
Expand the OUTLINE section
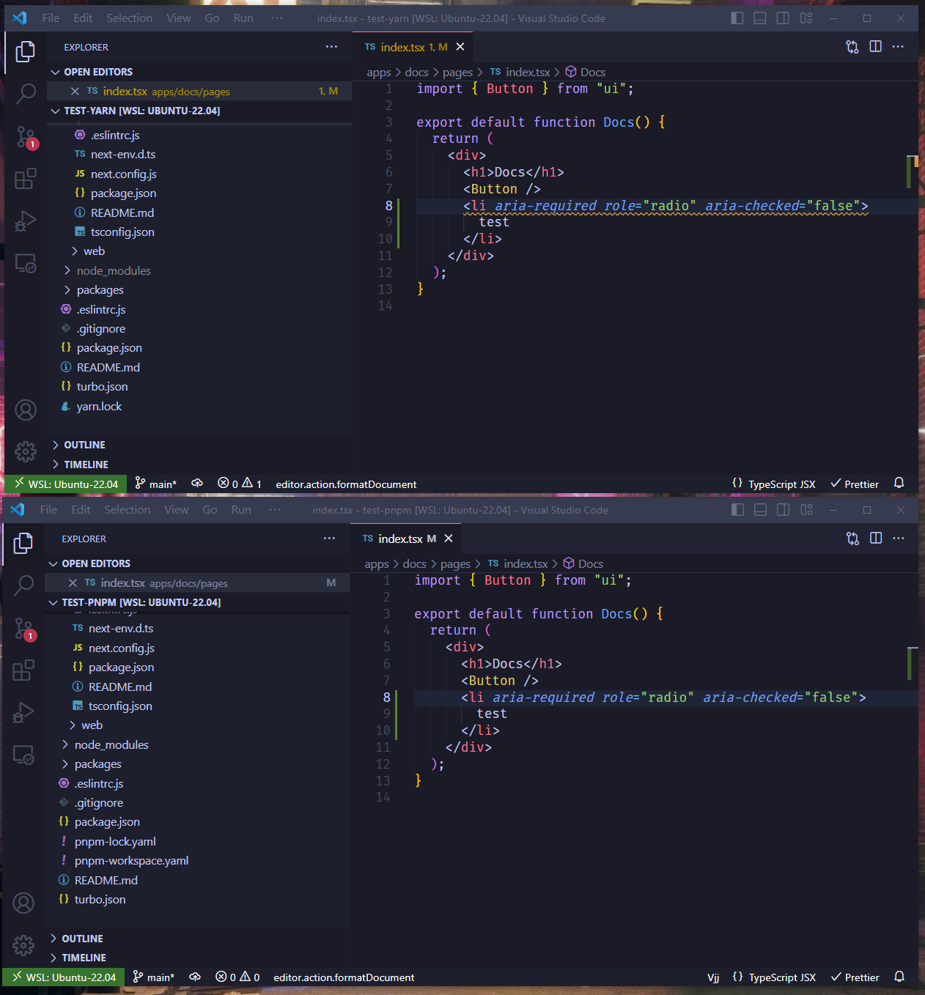coord(84,444)
